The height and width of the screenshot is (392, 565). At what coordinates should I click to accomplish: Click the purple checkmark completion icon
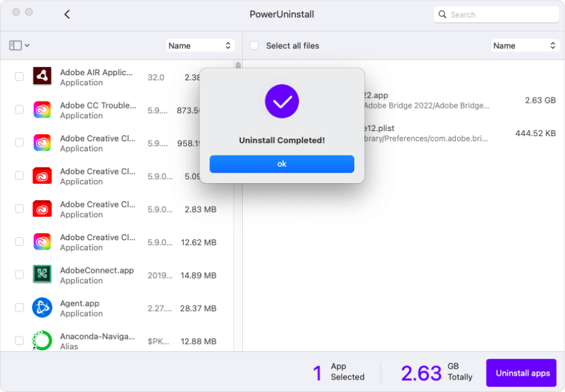point(282,101)
